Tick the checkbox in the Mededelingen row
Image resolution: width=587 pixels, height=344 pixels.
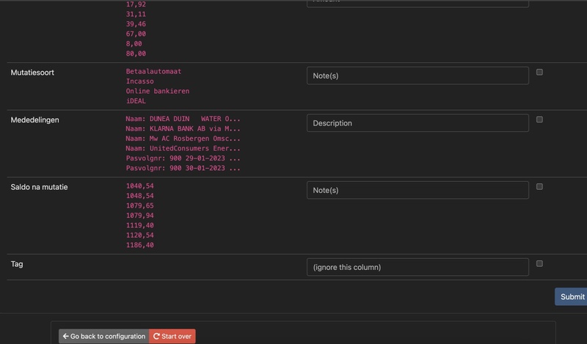point(539,120)
